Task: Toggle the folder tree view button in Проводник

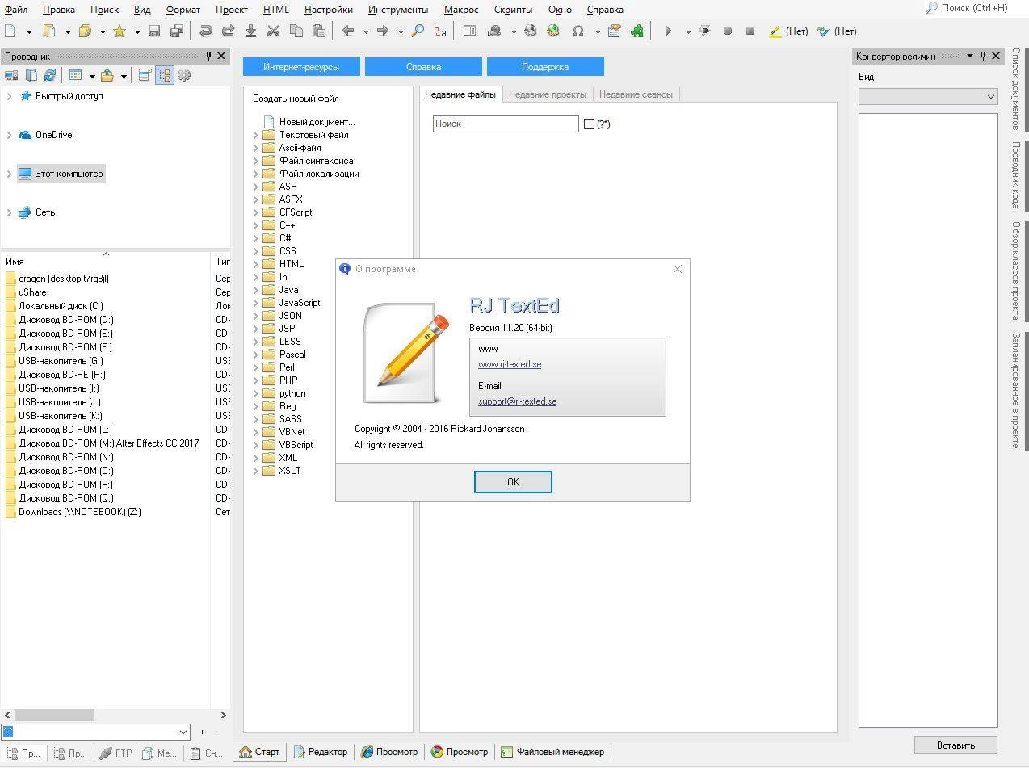Action: tap(165, 75)
